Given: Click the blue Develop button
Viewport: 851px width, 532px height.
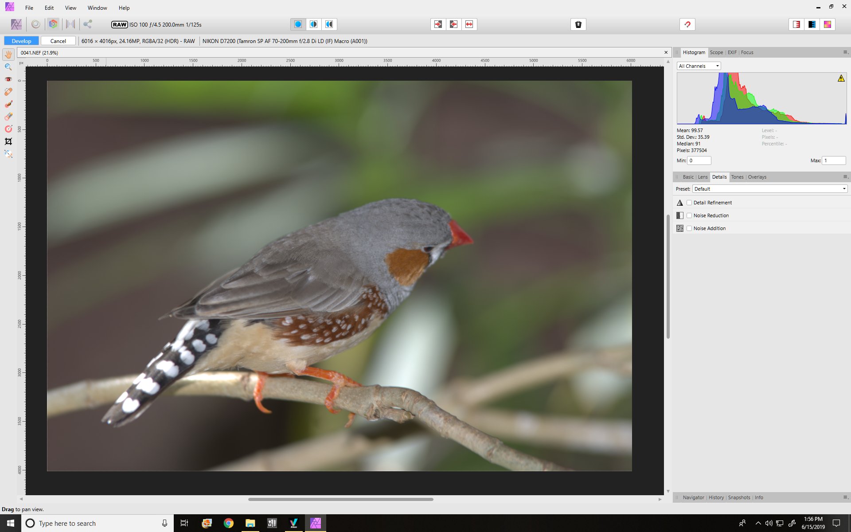Looking at the screenshot, I should (21, 41).
